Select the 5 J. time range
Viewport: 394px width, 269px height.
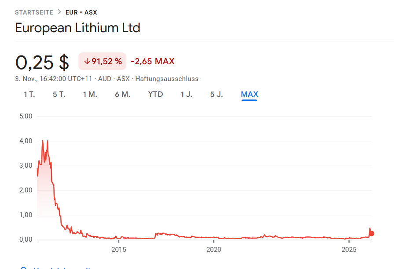coord(217,94)
